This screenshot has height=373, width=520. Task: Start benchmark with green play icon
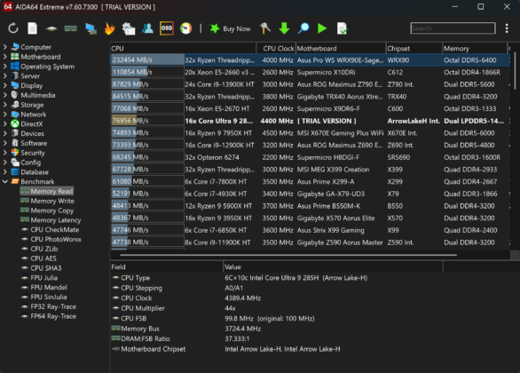pos(322,28)
